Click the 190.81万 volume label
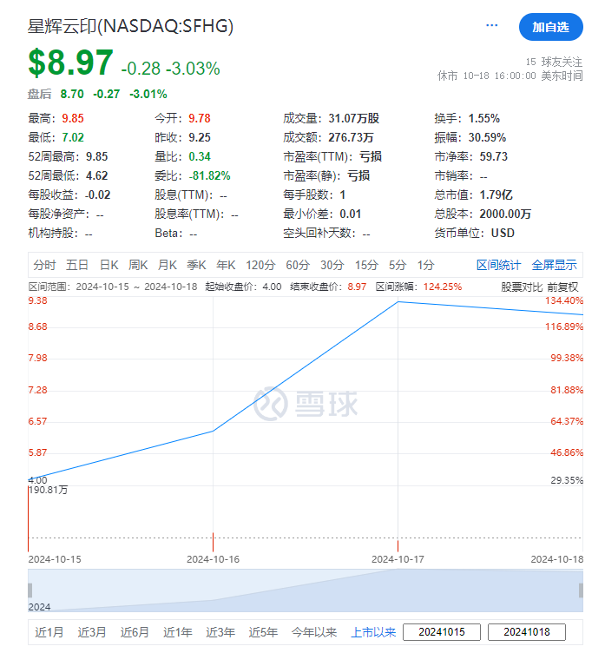Image resolution: width=605 pixels, height=653 pixels. (x=49, y=490)
